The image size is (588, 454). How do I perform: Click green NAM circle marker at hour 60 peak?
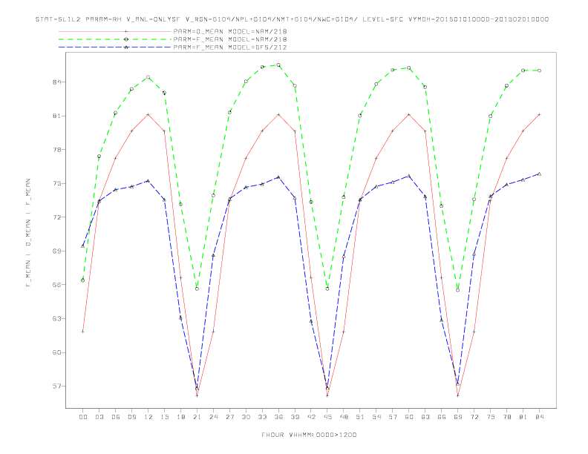tap(409, 68)
